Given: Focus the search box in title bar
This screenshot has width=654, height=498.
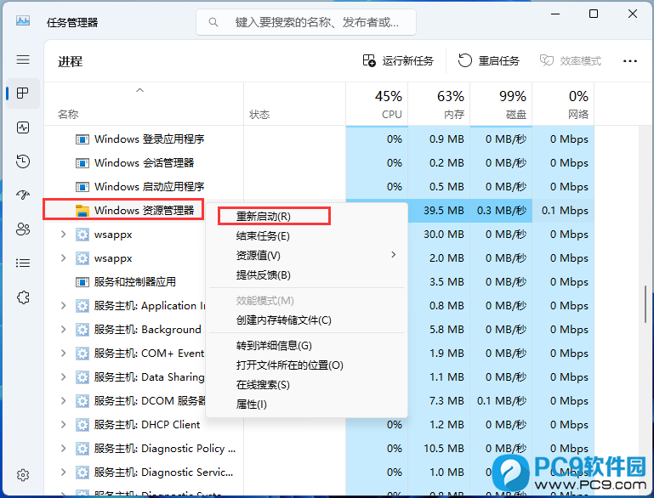Looking at the screenshot, I should click(x=305, y=22).
